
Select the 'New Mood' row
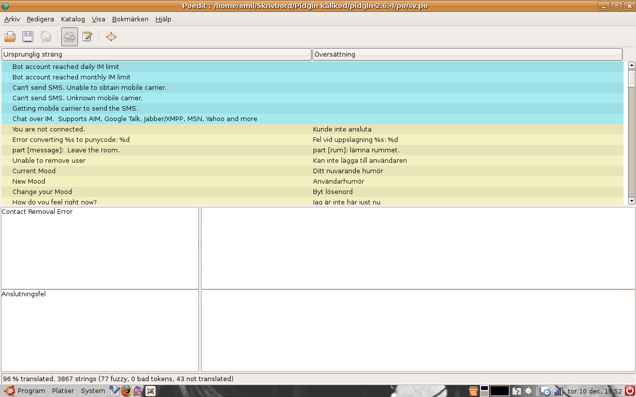(313, 181)
